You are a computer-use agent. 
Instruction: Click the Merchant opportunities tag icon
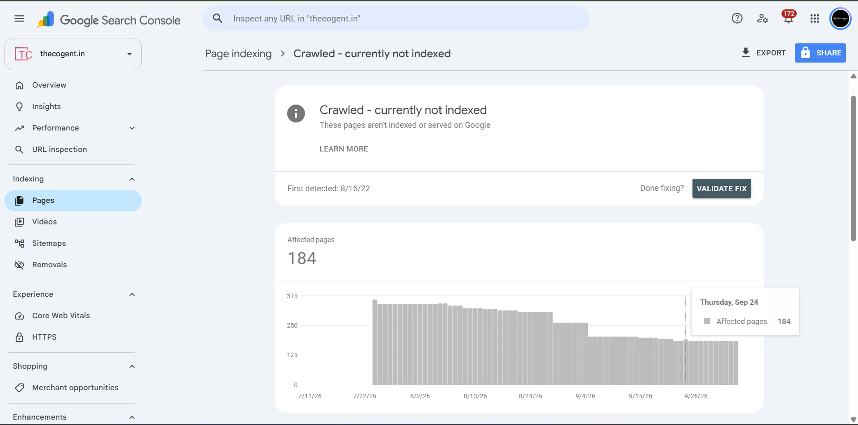pyautogui.click(x=19, y=387)
